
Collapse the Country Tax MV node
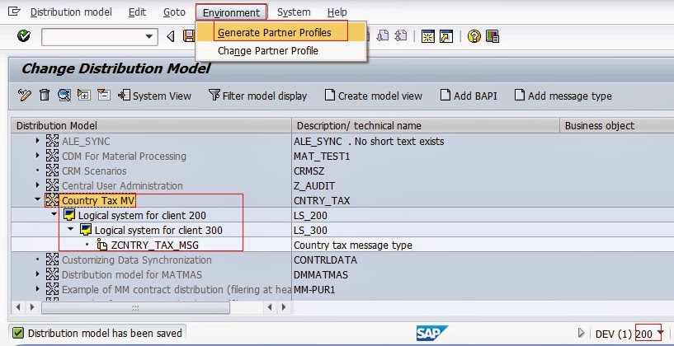coord(38,200)
